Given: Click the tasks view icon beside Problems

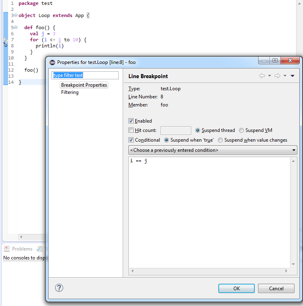Looking at the screenshot, I should [x=39, y=249].
